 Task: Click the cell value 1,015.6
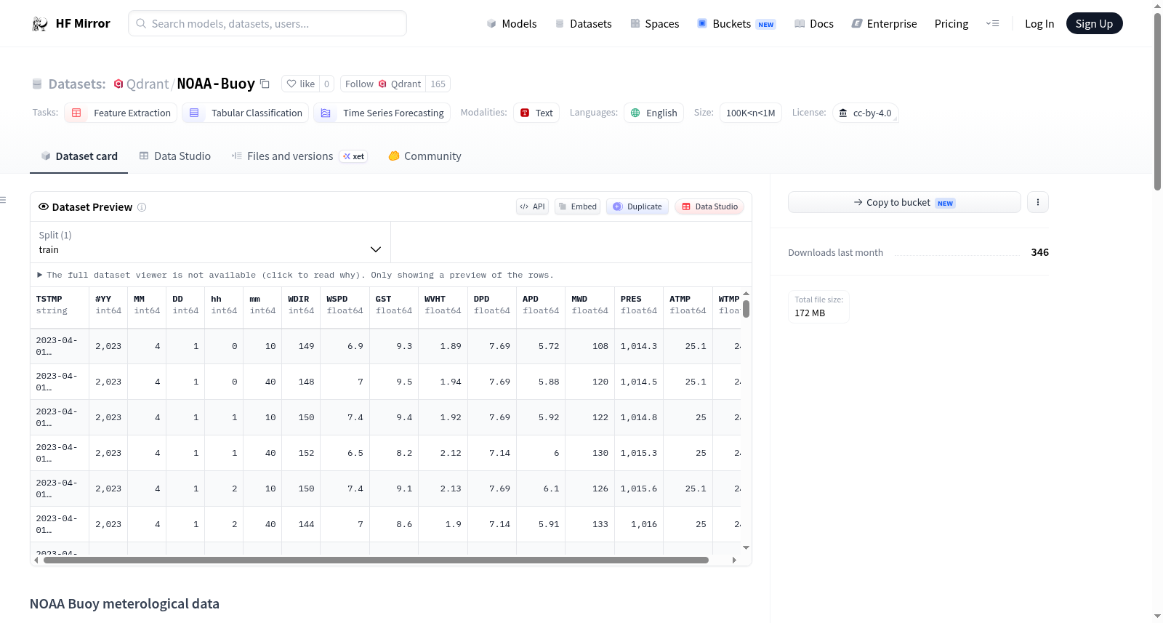(639, 489)
